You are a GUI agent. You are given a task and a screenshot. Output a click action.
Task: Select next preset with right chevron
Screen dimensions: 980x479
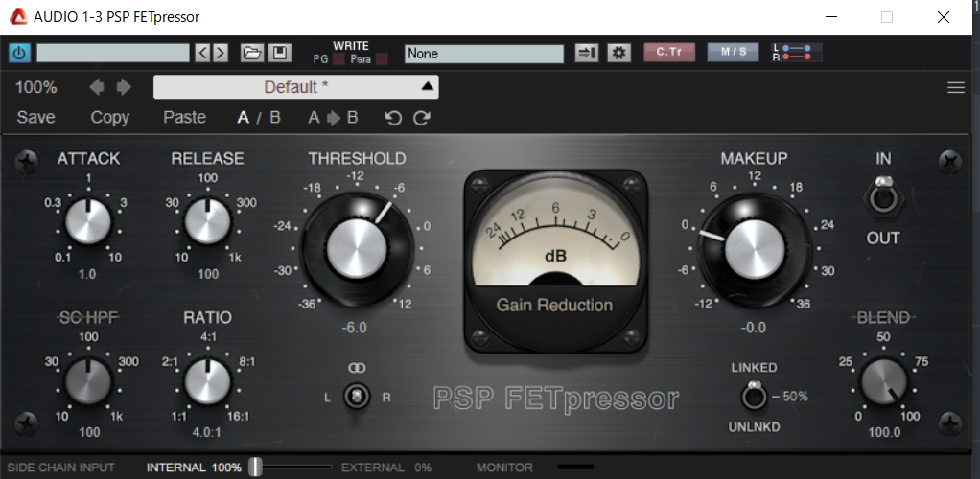pos(220,53)
